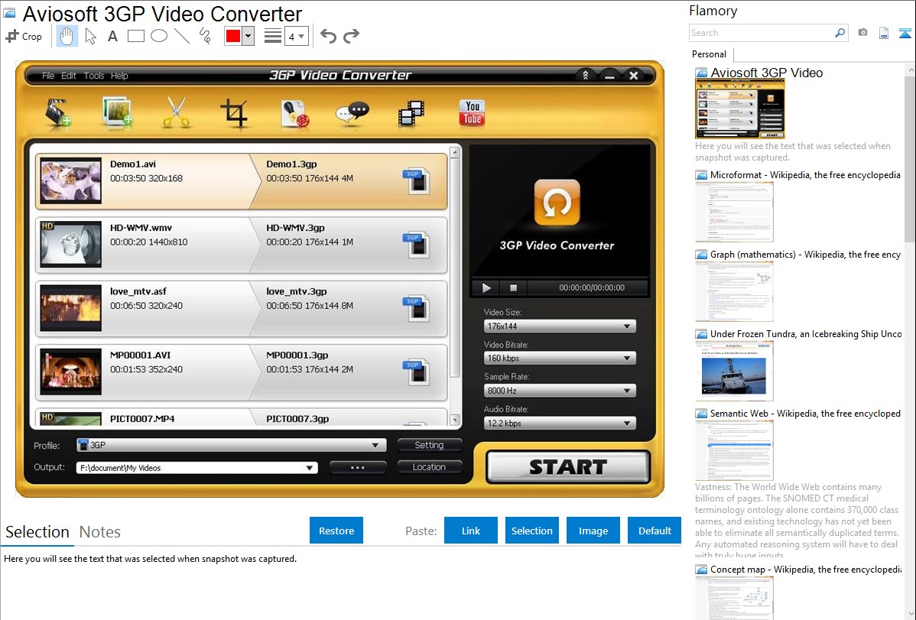Image resolution: width=916 pixels, height=620 pixels.
Task: Activate the hand pan tool
Action: point(67,36)
